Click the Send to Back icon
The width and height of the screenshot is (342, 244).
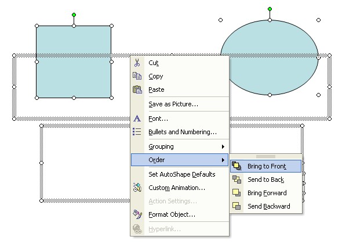(237, 180)
